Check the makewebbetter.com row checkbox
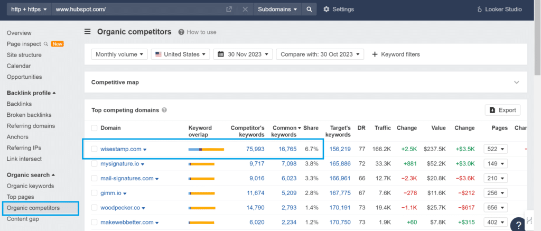This screenshot has height=231, width=541. tap(94, 223)
